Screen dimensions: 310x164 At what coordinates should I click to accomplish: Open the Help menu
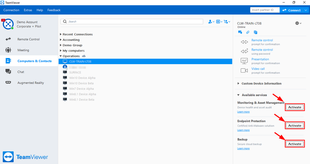[40, 10]
